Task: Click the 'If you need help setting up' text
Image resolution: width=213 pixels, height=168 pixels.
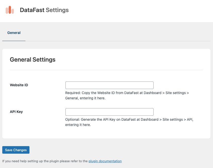Action: pyautogui.click(x=45, y=161)
